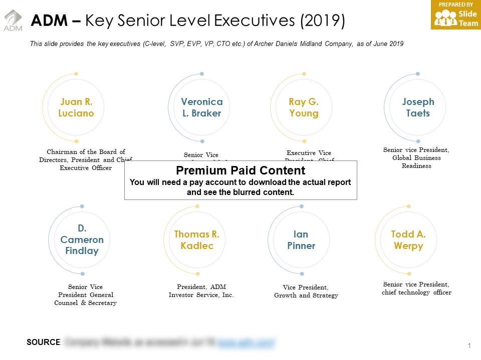The width and height of the screenshot is (481, 360).
Task: Click the General Counsel & Secretary caption
Action: pos(85,295)
